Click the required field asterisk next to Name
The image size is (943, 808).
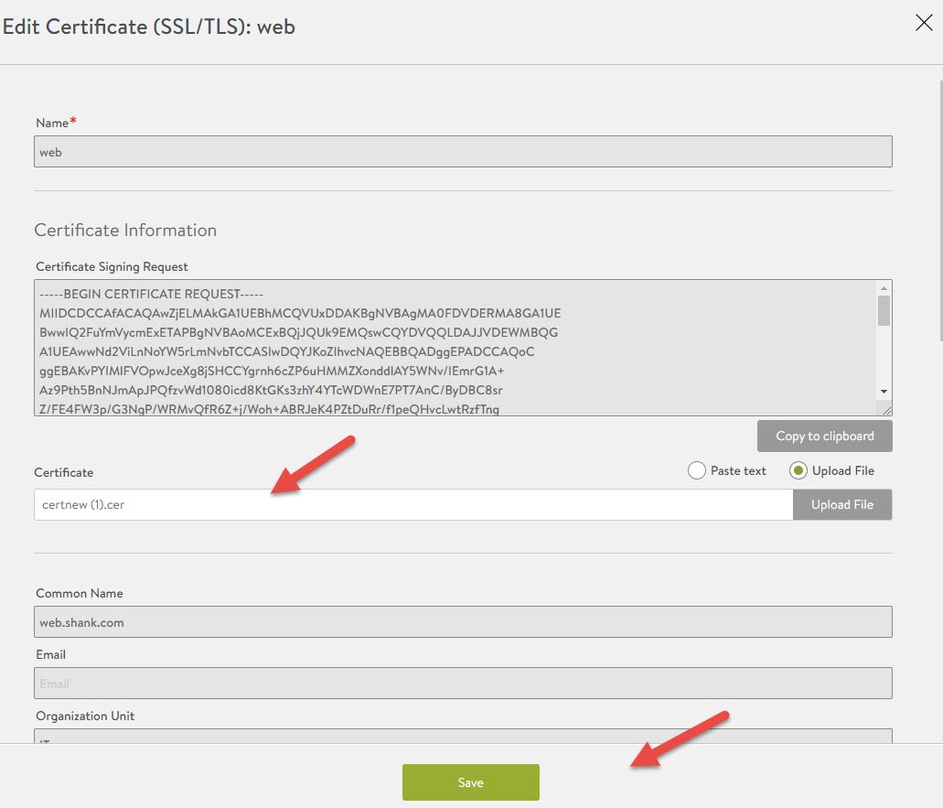tap(74, 119)
